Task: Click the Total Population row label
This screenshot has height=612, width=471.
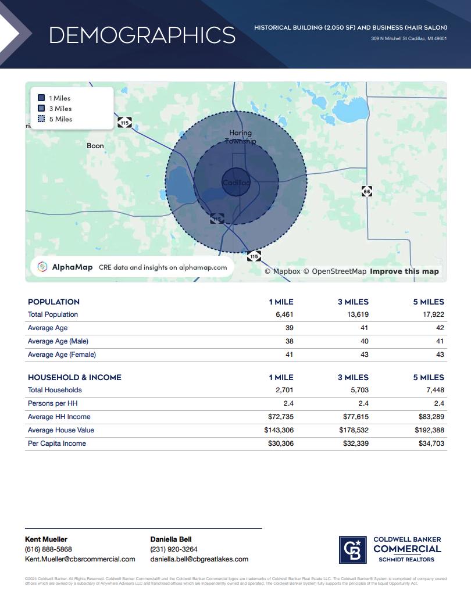Action: pos(53,314)
